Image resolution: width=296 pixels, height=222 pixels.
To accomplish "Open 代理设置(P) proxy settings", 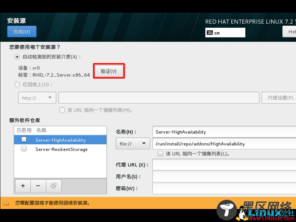I will [279, 97].
